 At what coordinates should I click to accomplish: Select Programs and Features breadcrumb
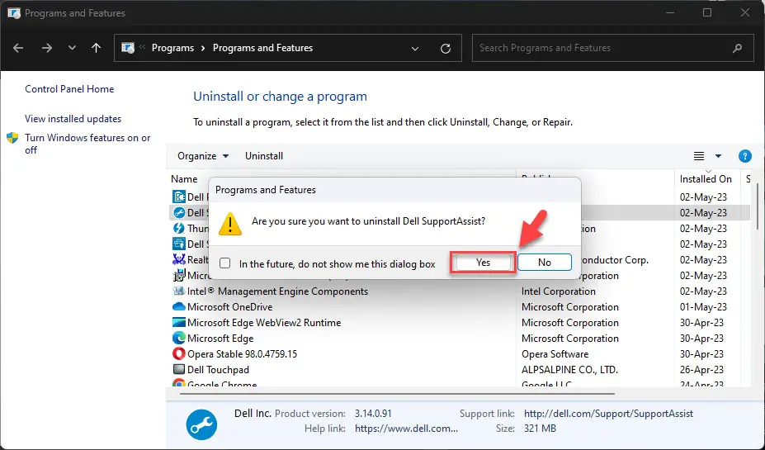pos(262,48)
